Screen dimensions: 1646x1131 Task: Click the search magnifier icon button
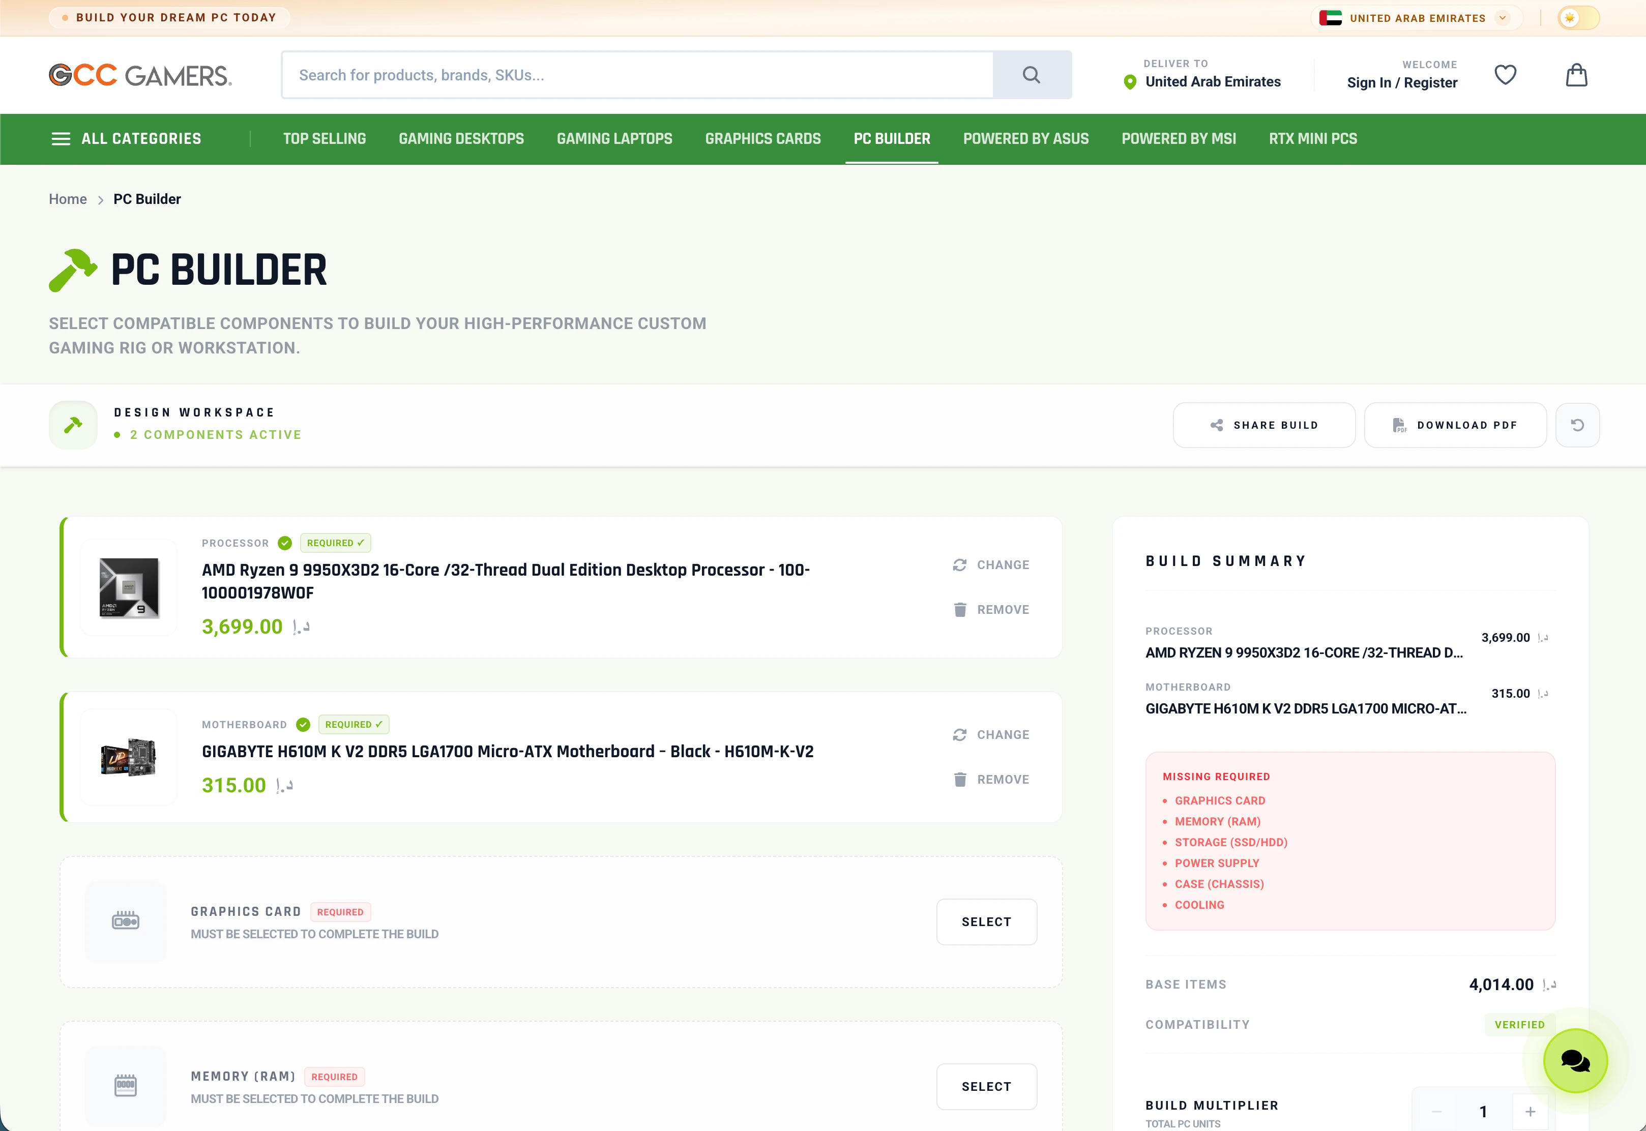(x=1032, y=74)
